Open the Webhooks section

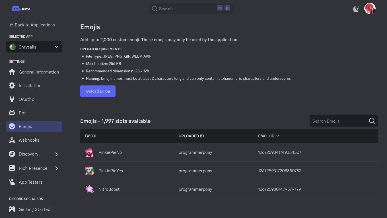29,140
